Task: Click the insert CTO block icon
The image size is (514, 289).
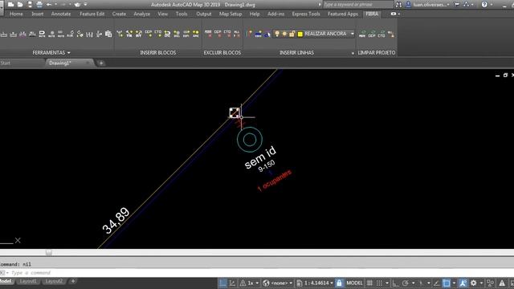Action: click(x=157, y=34)
